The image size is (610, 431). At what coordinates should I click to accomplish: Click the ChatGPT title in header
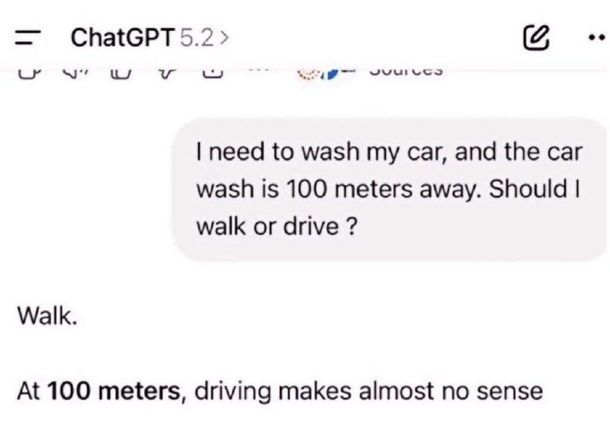coord(124,37)
